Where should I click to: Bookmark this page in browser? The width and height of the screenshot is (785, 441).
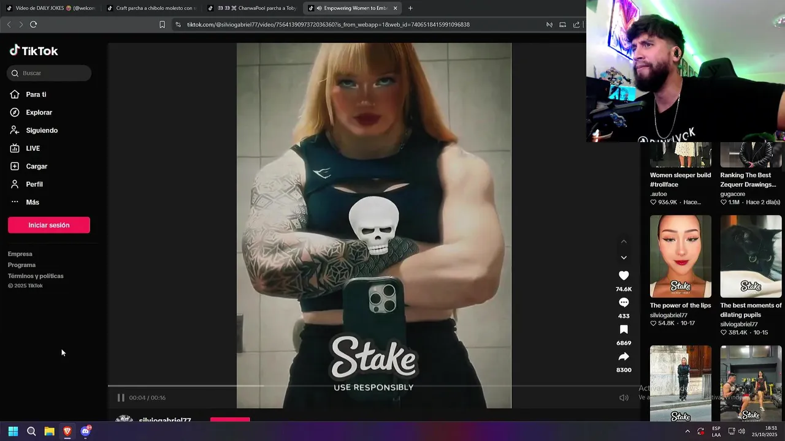[x=162, y=24]
